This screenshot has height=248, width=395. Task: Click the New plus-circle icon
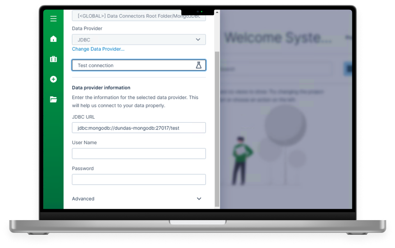click(x=53, y=79)
